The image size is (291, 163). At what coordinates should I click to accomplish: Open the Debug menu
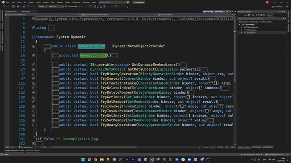tap(45, 2)
